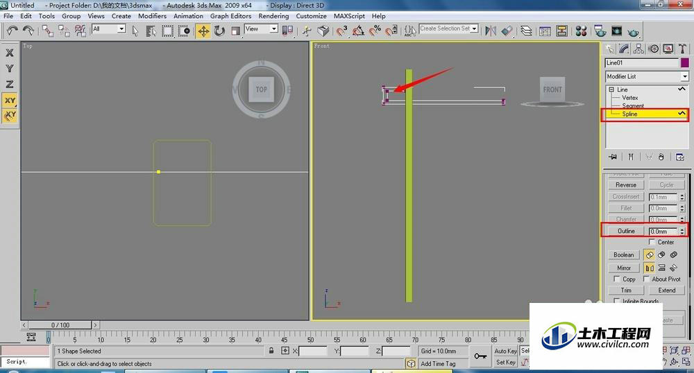Switch to the Utilities hammer tab
694x373 pixels.
click(682, 49)
